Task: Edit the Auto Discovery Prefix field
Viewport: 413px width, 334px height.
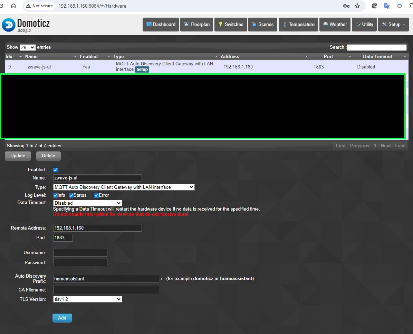Action: point(106,279)
